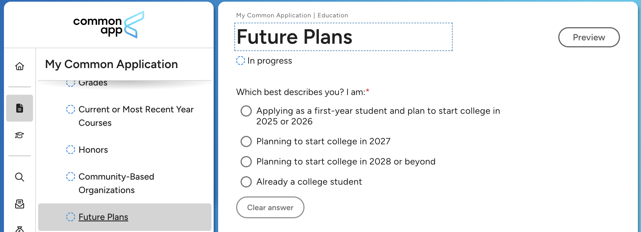This screenshot has height=232, width=641.
Task: Click the Common App logo
Action: click(109, 25)
